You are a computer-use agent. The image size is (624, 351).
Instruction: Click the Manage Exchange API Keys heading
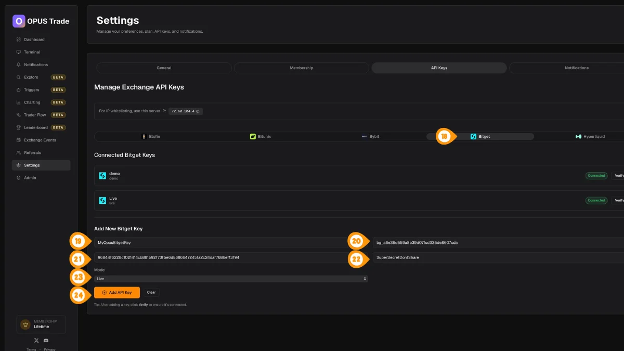(x=139, y=87)
